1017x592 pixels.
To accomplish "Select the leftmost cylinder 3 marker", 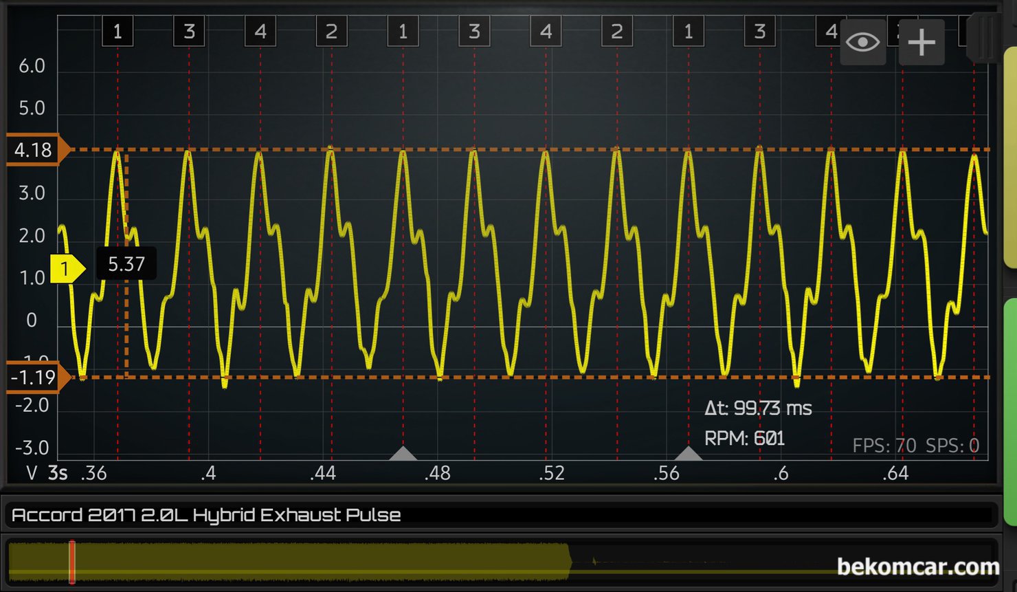I will [189, 32].
